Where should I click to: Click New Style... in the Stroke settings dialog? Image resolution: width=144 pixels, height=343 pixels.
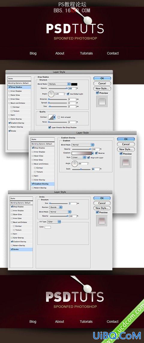coord(102,208)
